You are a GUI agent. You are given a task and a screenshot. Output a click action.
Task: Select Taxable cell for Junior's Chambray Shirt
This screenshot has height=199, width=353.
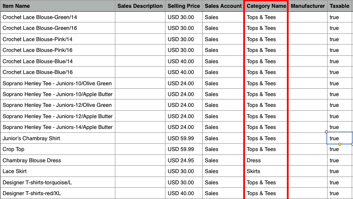tap(340, 138)
